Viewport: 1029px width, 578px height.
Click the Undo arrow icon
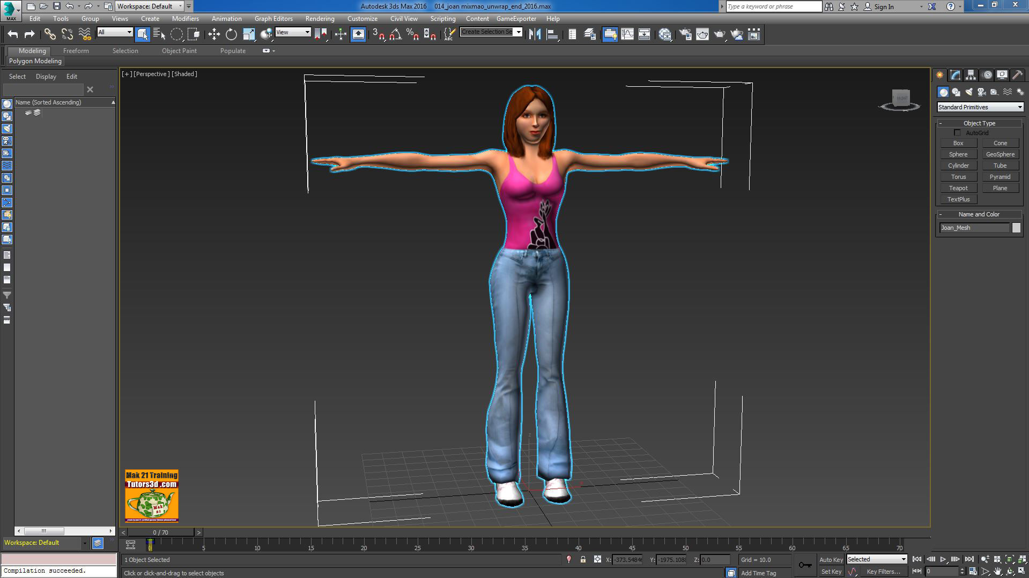point(12,34)
